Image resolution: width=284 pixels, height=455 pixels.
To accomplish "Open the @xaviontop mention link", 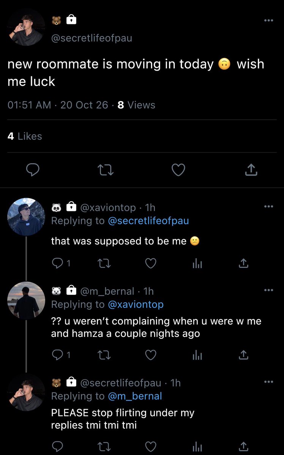I will point(136,304).
